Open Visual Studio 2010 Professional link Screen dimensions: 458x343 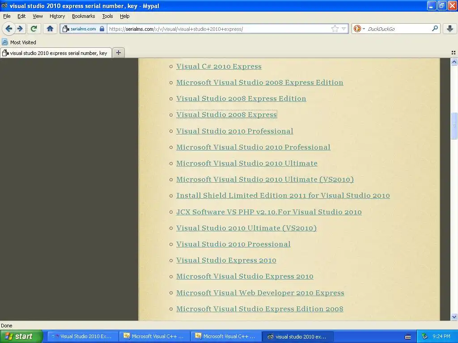coord(234,131)
